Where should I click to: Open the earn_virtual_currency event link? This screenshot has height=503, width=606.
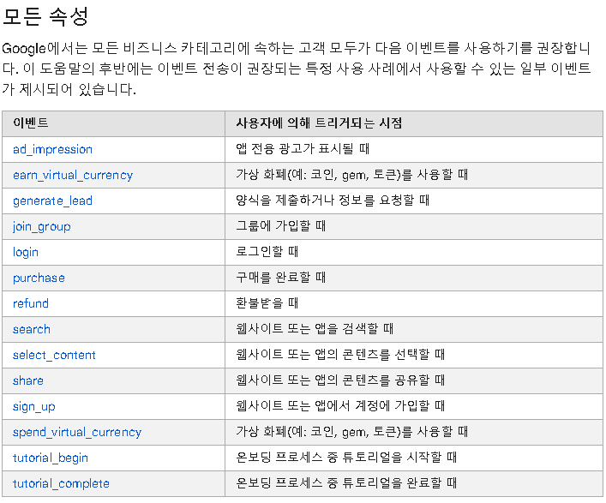click(73, 176)
